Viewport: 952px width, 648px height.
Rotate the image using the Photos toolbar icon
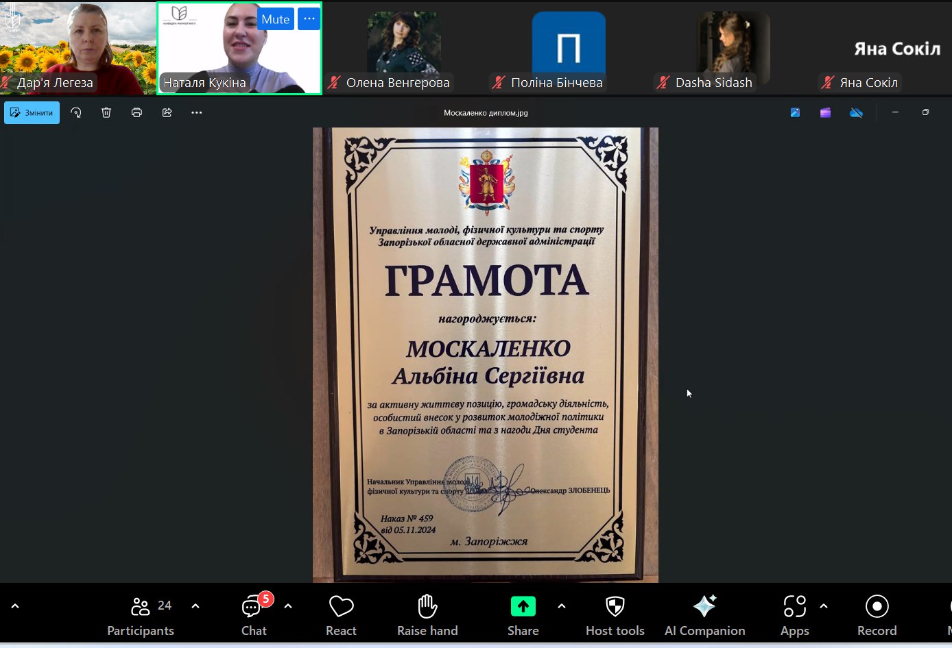[x=76, y=112]
